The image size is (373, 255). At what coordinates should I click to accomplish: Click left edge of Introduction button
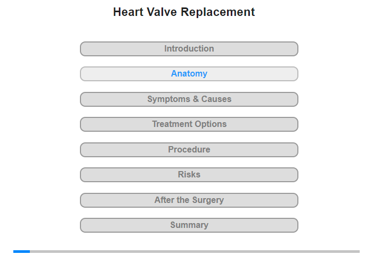[x=82, y=49]
